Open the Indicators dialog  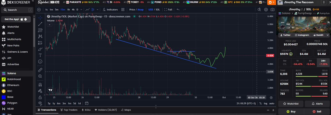click(110, 10)
